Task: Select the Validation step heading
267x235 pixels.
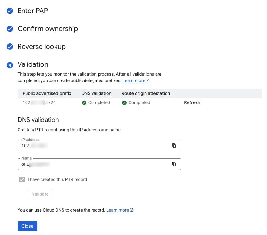Action: click(33, 64)
